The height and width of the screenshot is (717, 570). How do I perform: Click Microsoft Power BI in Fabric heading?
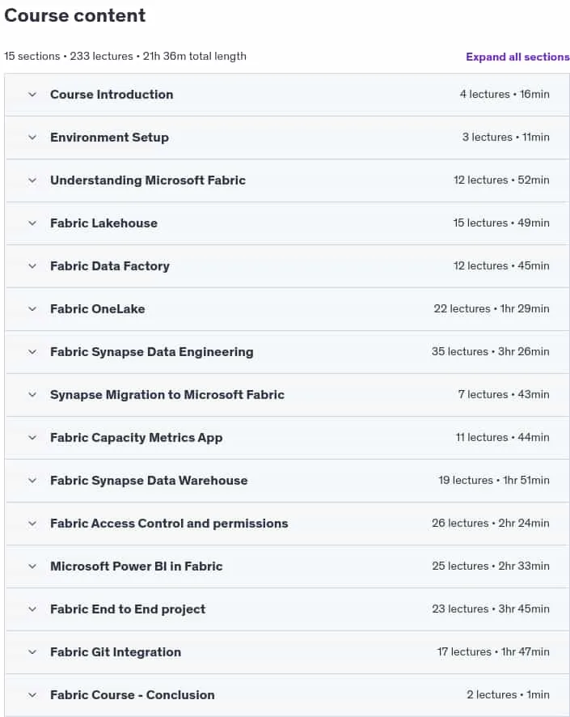(136, 566)
